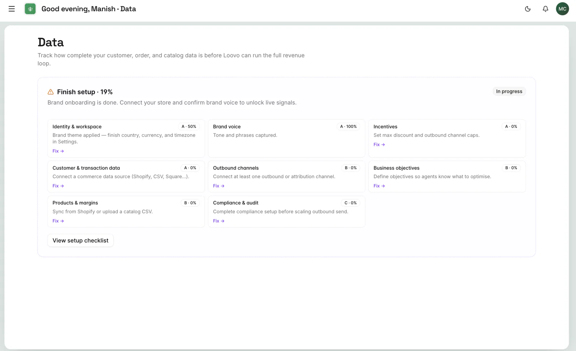Select the Products & margins card title

pyautogui.click(x=75, y=203)
